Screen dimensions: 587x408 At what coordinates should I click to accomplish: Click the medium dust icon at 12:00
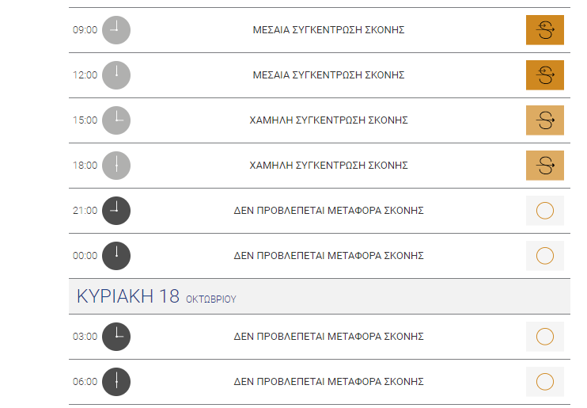[x=545, y=75]
